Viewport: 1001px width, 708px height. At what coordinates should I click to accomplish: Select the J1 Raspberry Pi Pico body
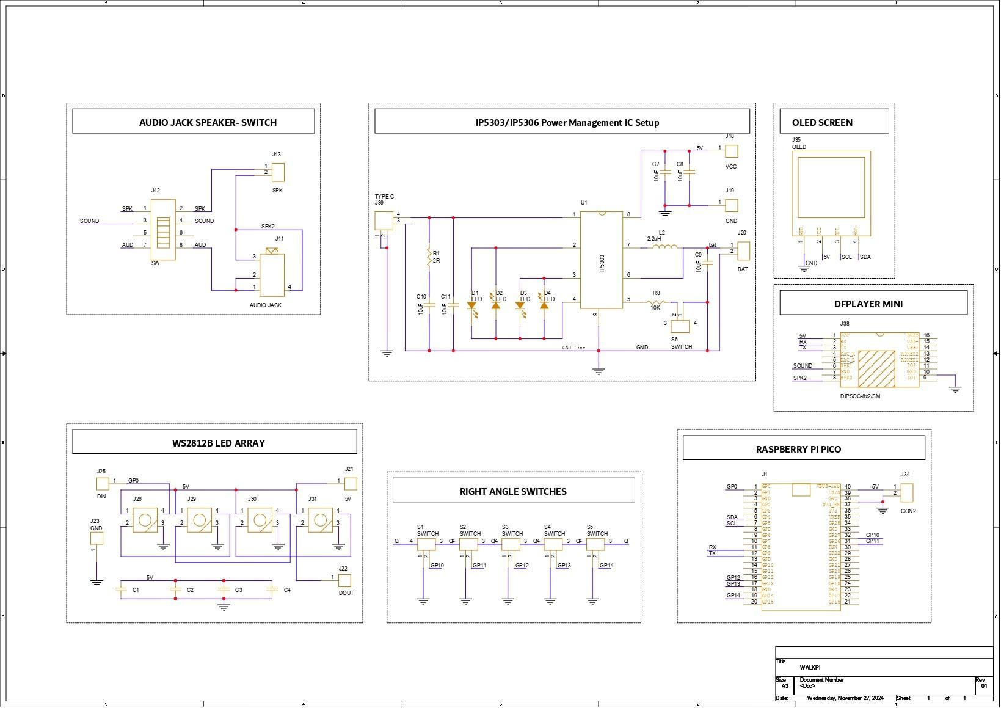(801, 546)
